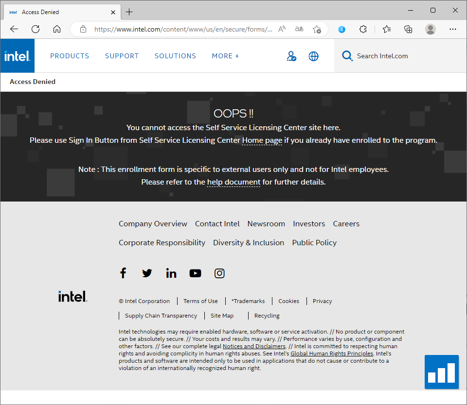This screenshot has width=467, height=405.
Task: Open the Site Map link
Action: tap(222, 316)
